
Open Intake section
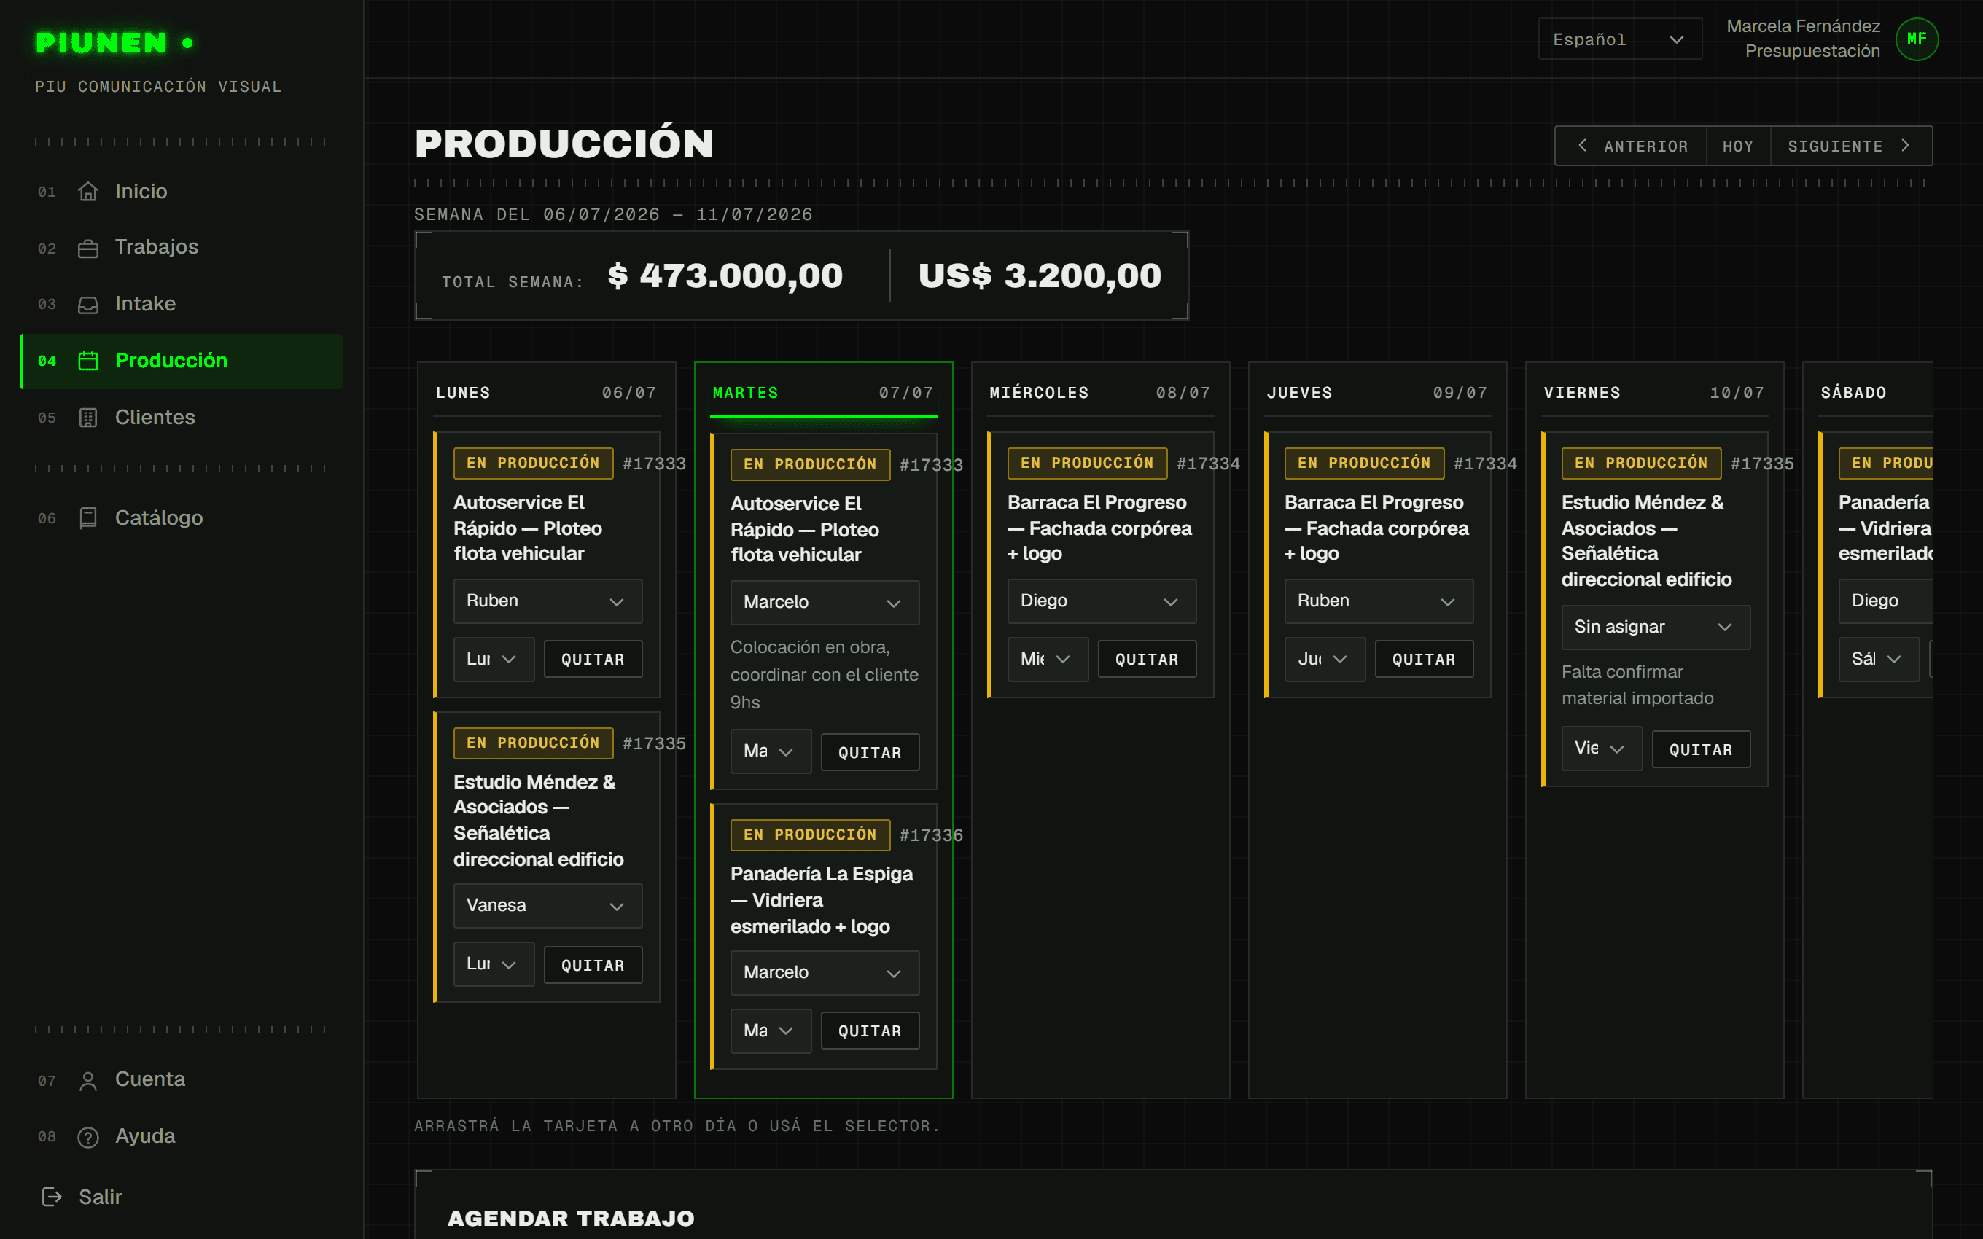(182, 304)
